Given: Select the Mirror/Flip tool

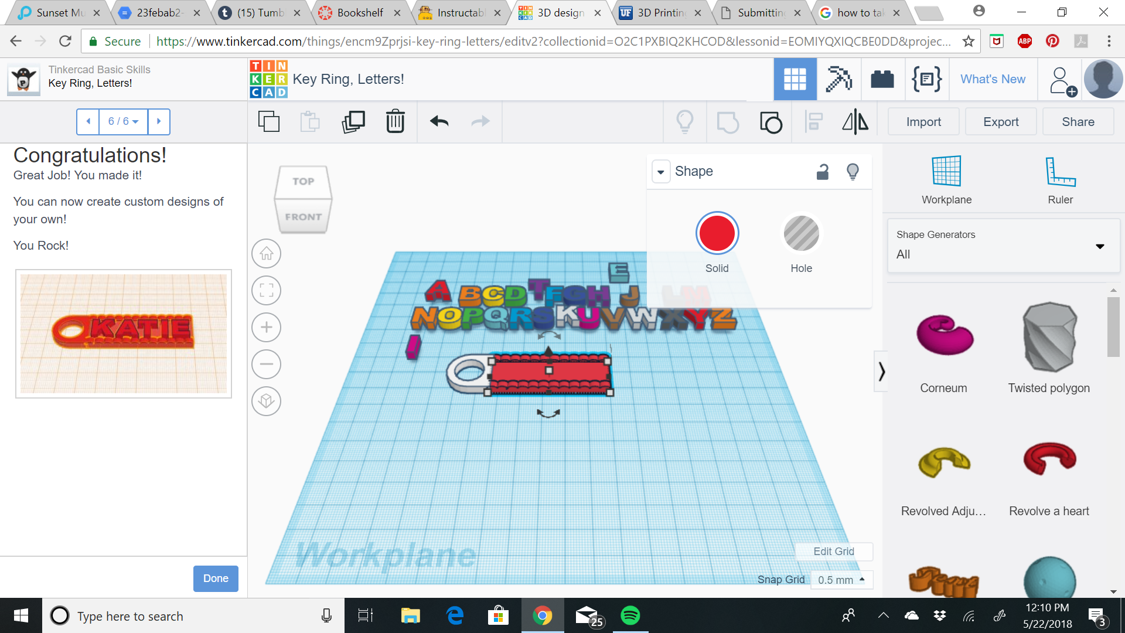Looking at the screenshot, I should pyautogui.click(x=855, y=121).
